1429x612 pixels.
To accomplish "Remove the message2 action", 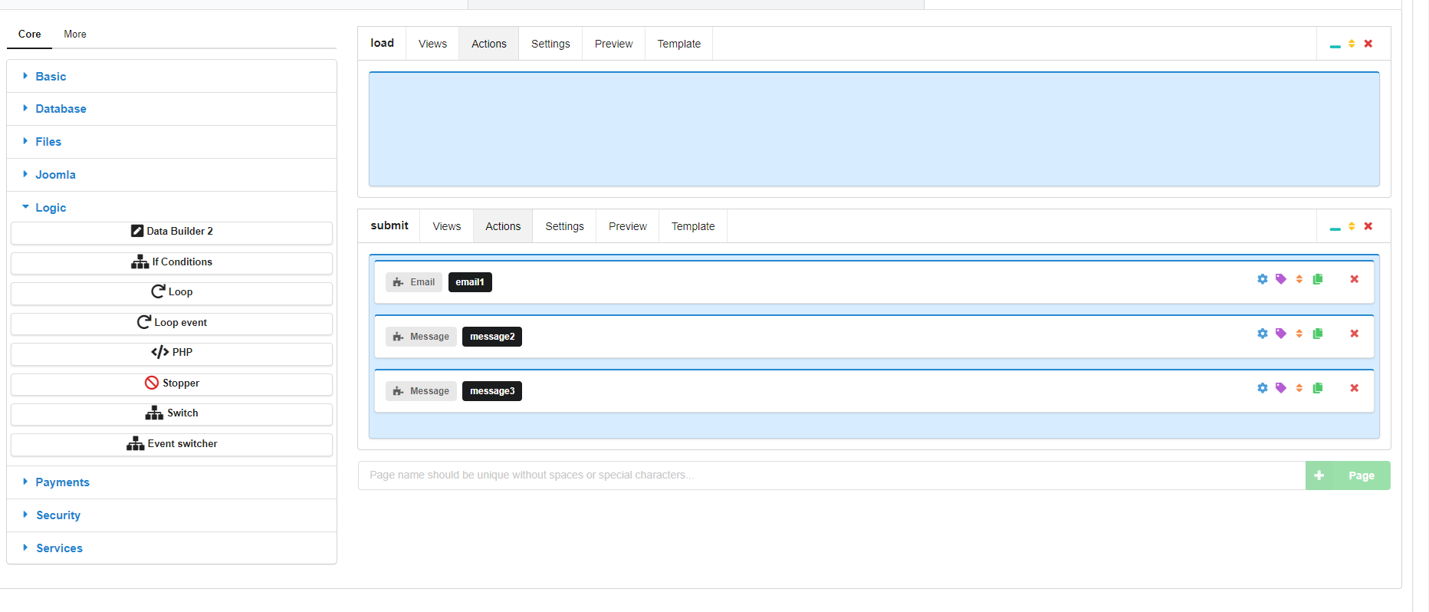I will 1354,334.
